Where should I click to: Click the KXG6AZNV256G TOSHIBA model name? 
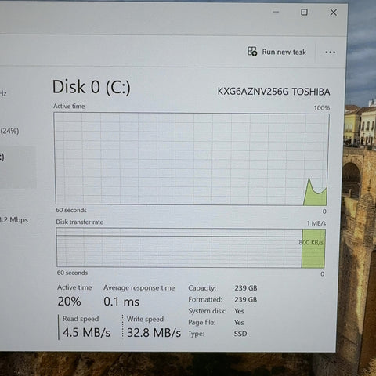273,92
